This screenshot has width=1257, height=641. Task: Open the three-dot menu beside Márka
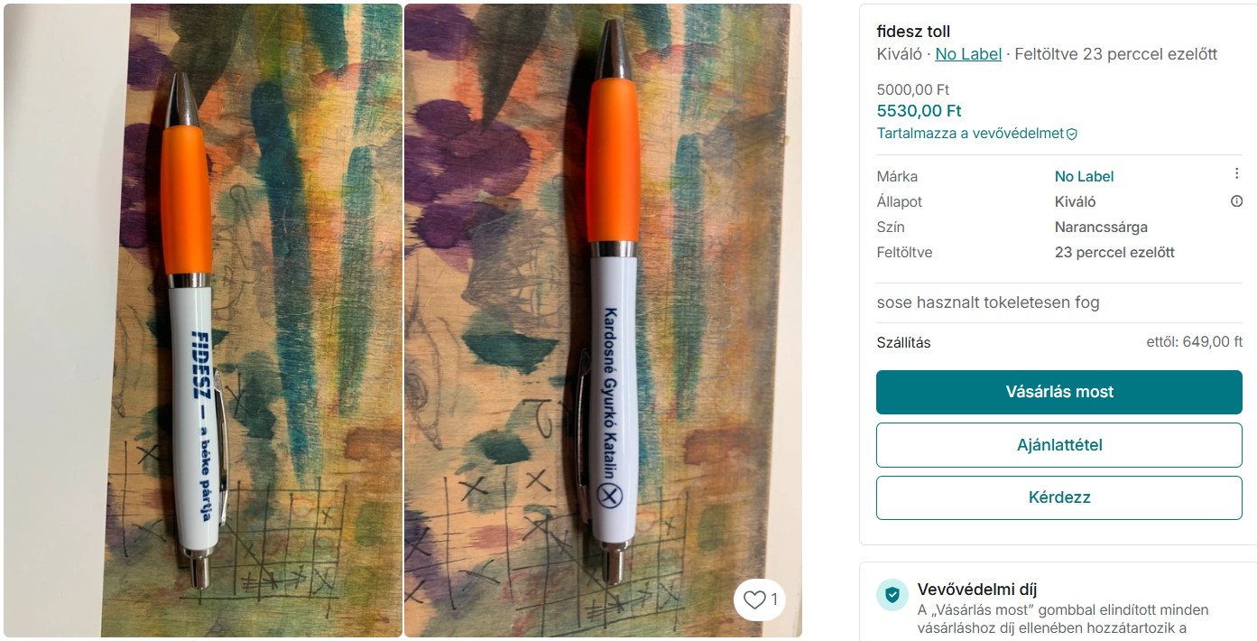coord(1236,174)
